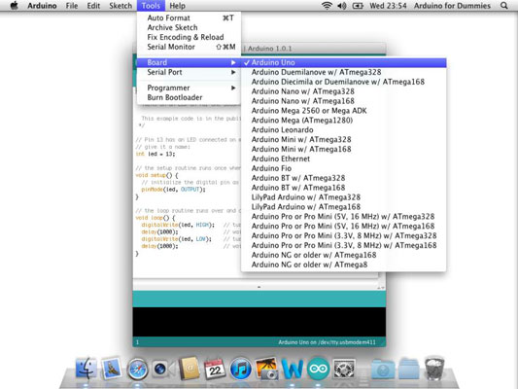Open iPhoto from the Dock
The width and height of the screenshot is (518, 389).
[x=266, y=369]
